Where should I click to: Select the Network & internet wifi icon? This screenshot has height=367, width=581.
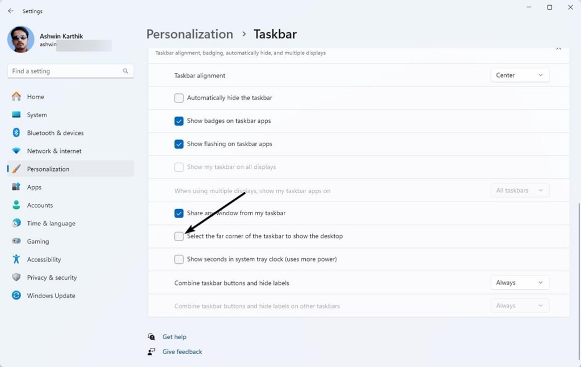tap(16, 151)
